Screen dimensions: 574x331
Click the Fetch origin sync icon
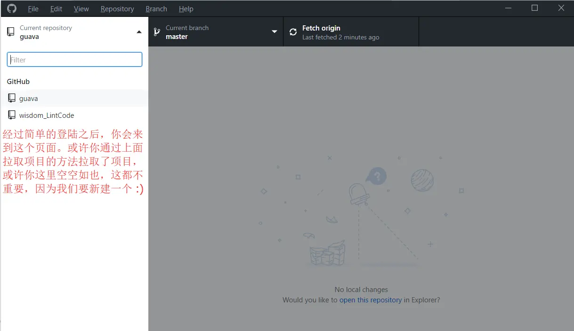tap(293, 32)
